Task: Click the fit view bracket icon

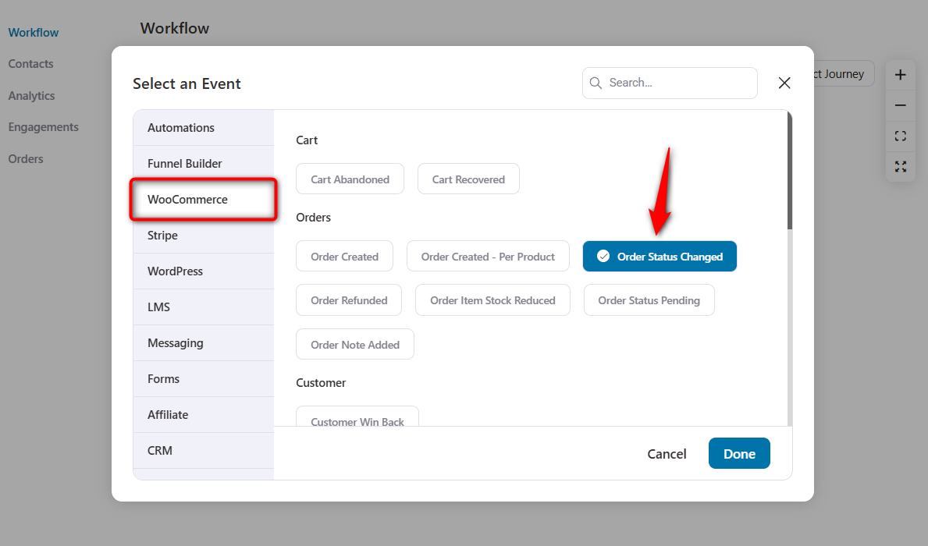Action: (x=900, y=136)
